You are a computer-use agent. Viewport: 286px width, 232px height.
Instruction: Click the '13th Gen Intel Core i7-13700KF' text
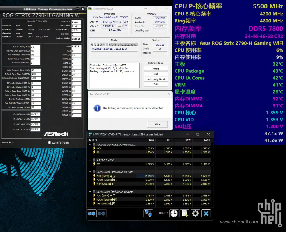coord(110,17)
